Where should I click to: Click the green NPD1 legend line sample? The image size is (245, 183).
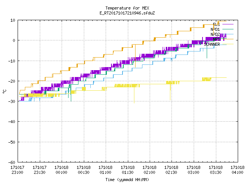click(x=228, y=29)
